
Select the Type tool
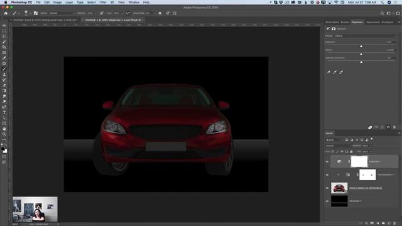point(4,112)
